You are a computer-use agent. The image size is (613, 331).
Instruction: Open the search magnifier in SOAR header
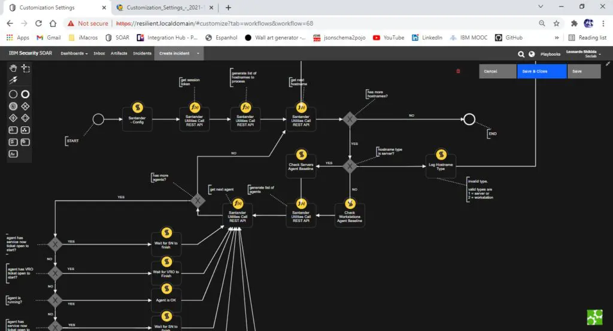[521, 54]
